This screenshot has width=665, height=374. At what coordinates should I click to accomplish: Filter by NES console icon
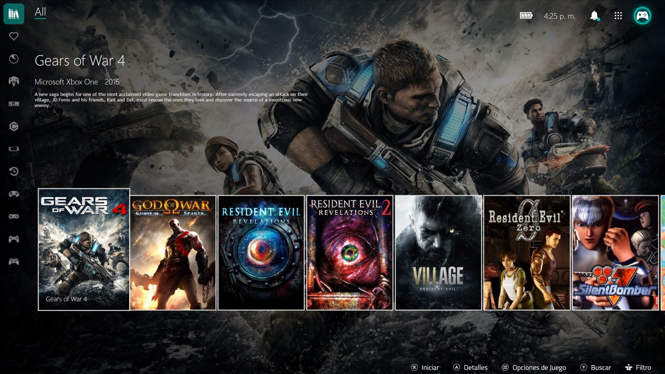[x=14, y=104]
